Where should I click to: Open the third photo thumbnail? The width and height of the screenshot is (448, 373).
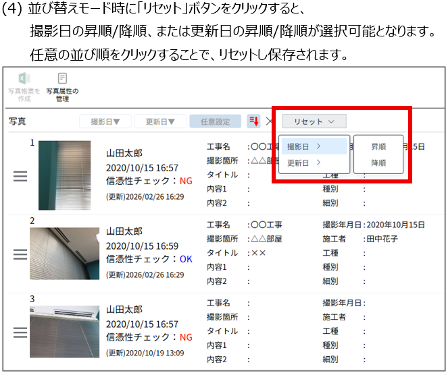[x=64, y=331]
